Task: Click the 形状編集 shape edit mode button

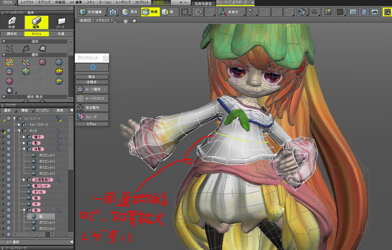Action: [x=92, y=12]
